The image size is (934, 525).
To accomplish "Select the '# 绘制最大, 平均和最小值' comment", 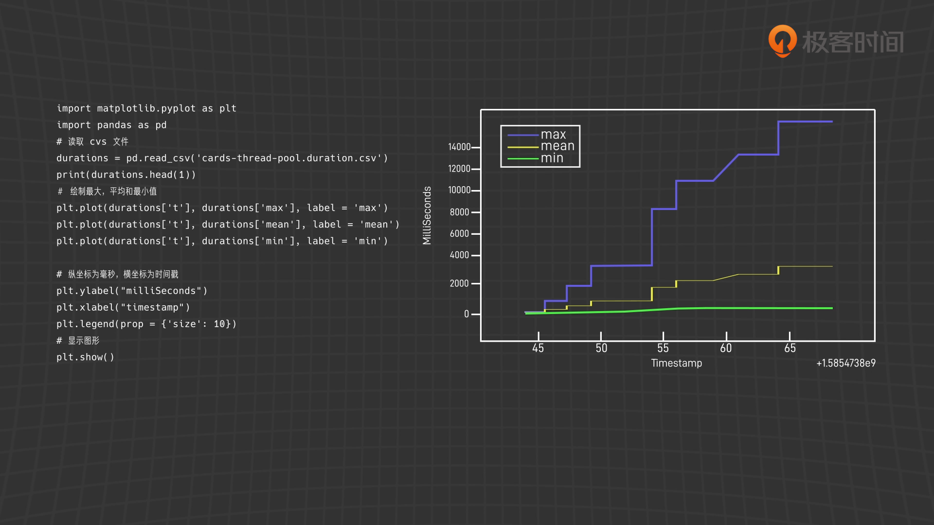I will [x=107, y=192].
